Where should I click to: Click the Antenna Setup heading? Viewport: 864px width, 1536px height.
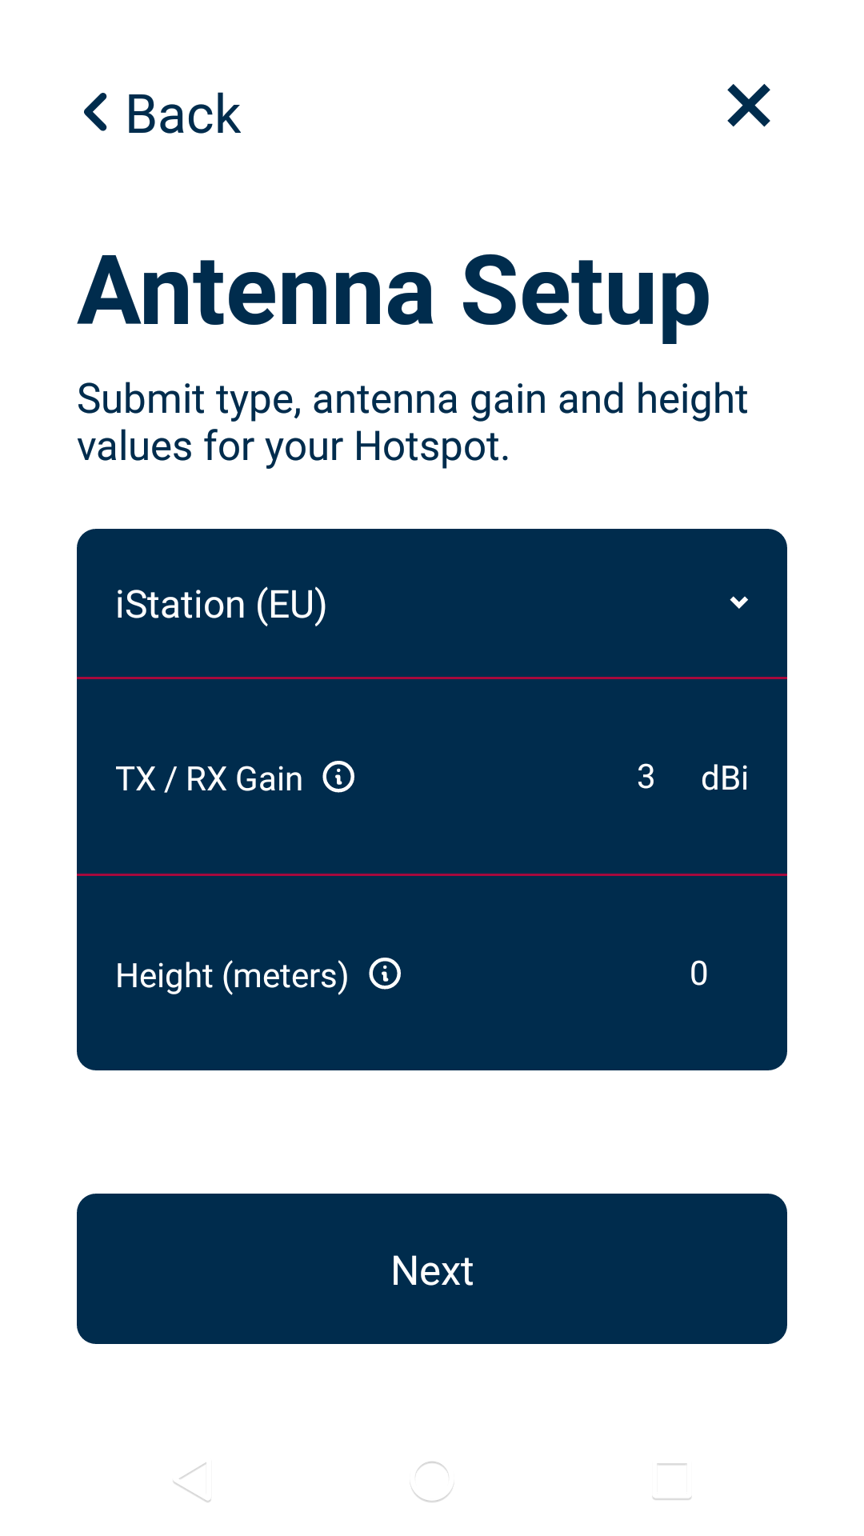coord(394,292)
